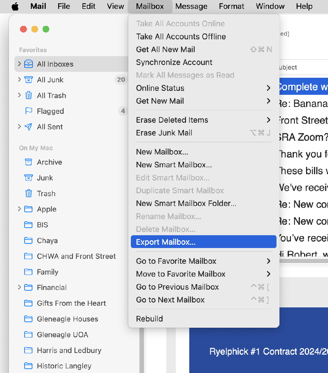Expand the Apple folder disclosure arrow
The image size is (328, 373).
click(19, 209)
